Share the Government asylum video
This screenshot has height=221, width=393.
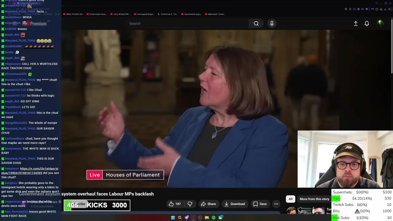coord(208,204)
